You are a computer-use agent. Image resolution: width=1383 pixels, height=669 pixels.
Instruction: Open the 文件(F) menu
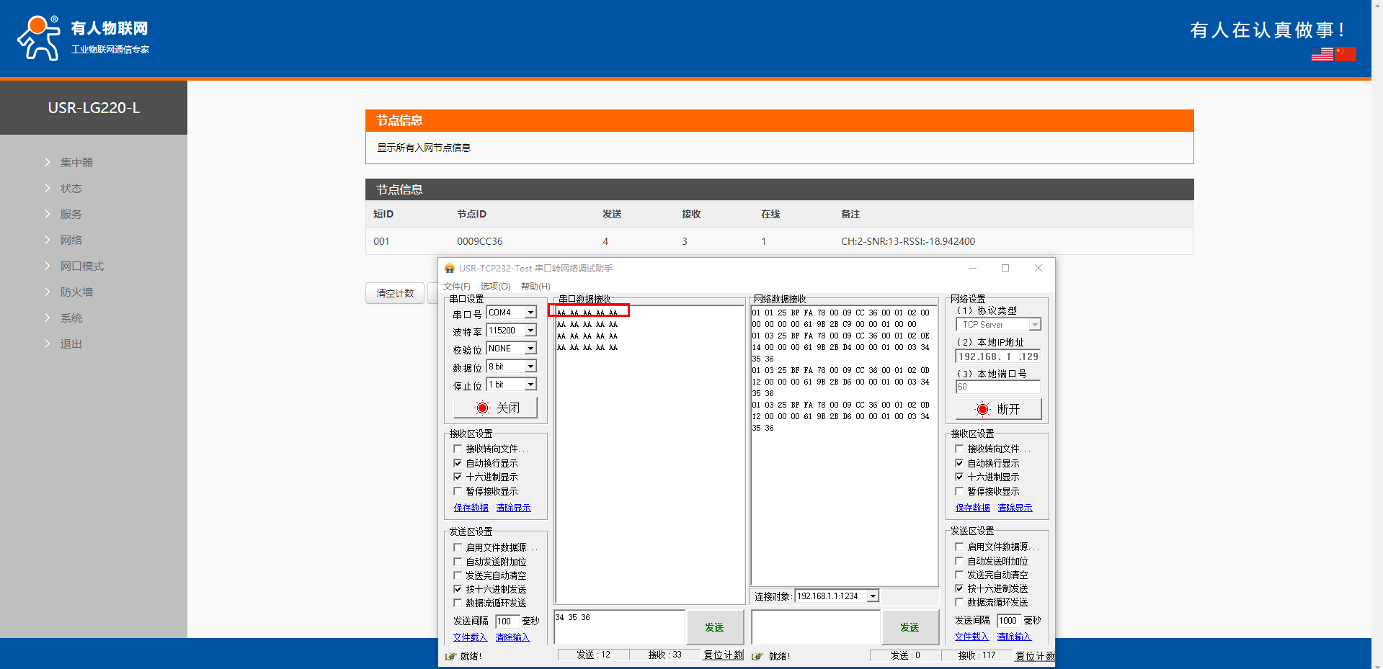[456, 287]
